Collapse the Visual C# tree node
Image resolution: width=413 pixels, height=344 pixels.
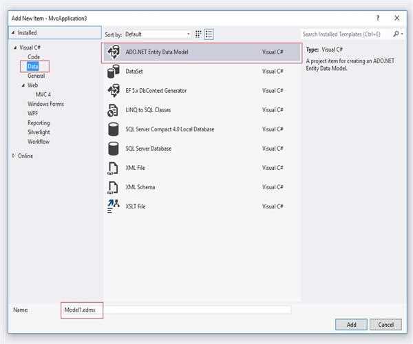tap(14, 47)
